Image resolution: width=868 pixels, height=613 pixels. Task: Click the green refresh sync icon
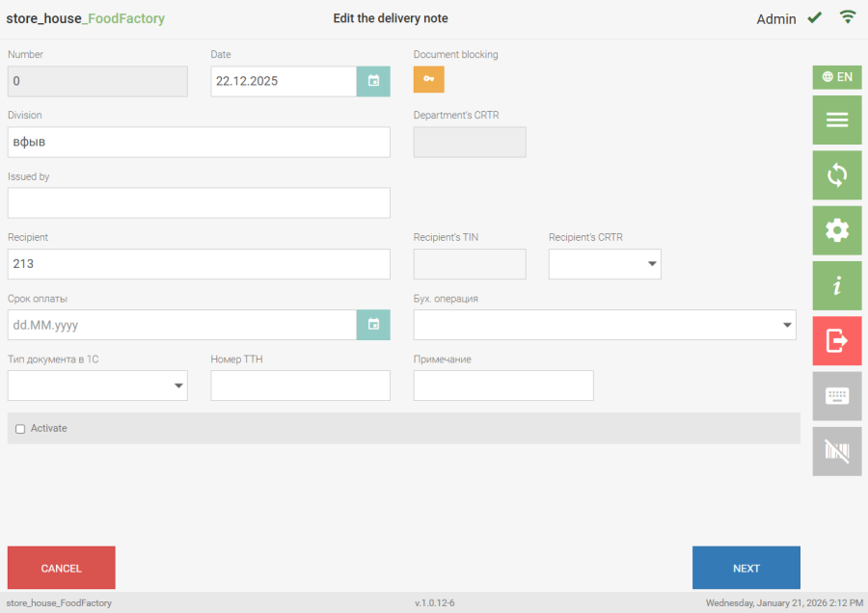[836, 175]
